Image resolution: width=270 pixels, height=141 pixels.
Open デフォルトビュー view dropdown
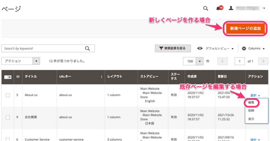tap(220, 49)
